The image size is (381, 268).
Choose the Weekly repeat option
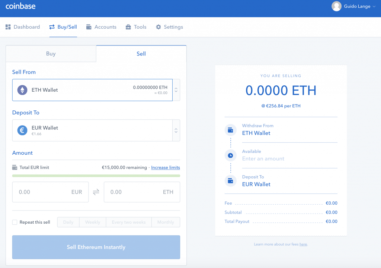click(x=93, y=222)
